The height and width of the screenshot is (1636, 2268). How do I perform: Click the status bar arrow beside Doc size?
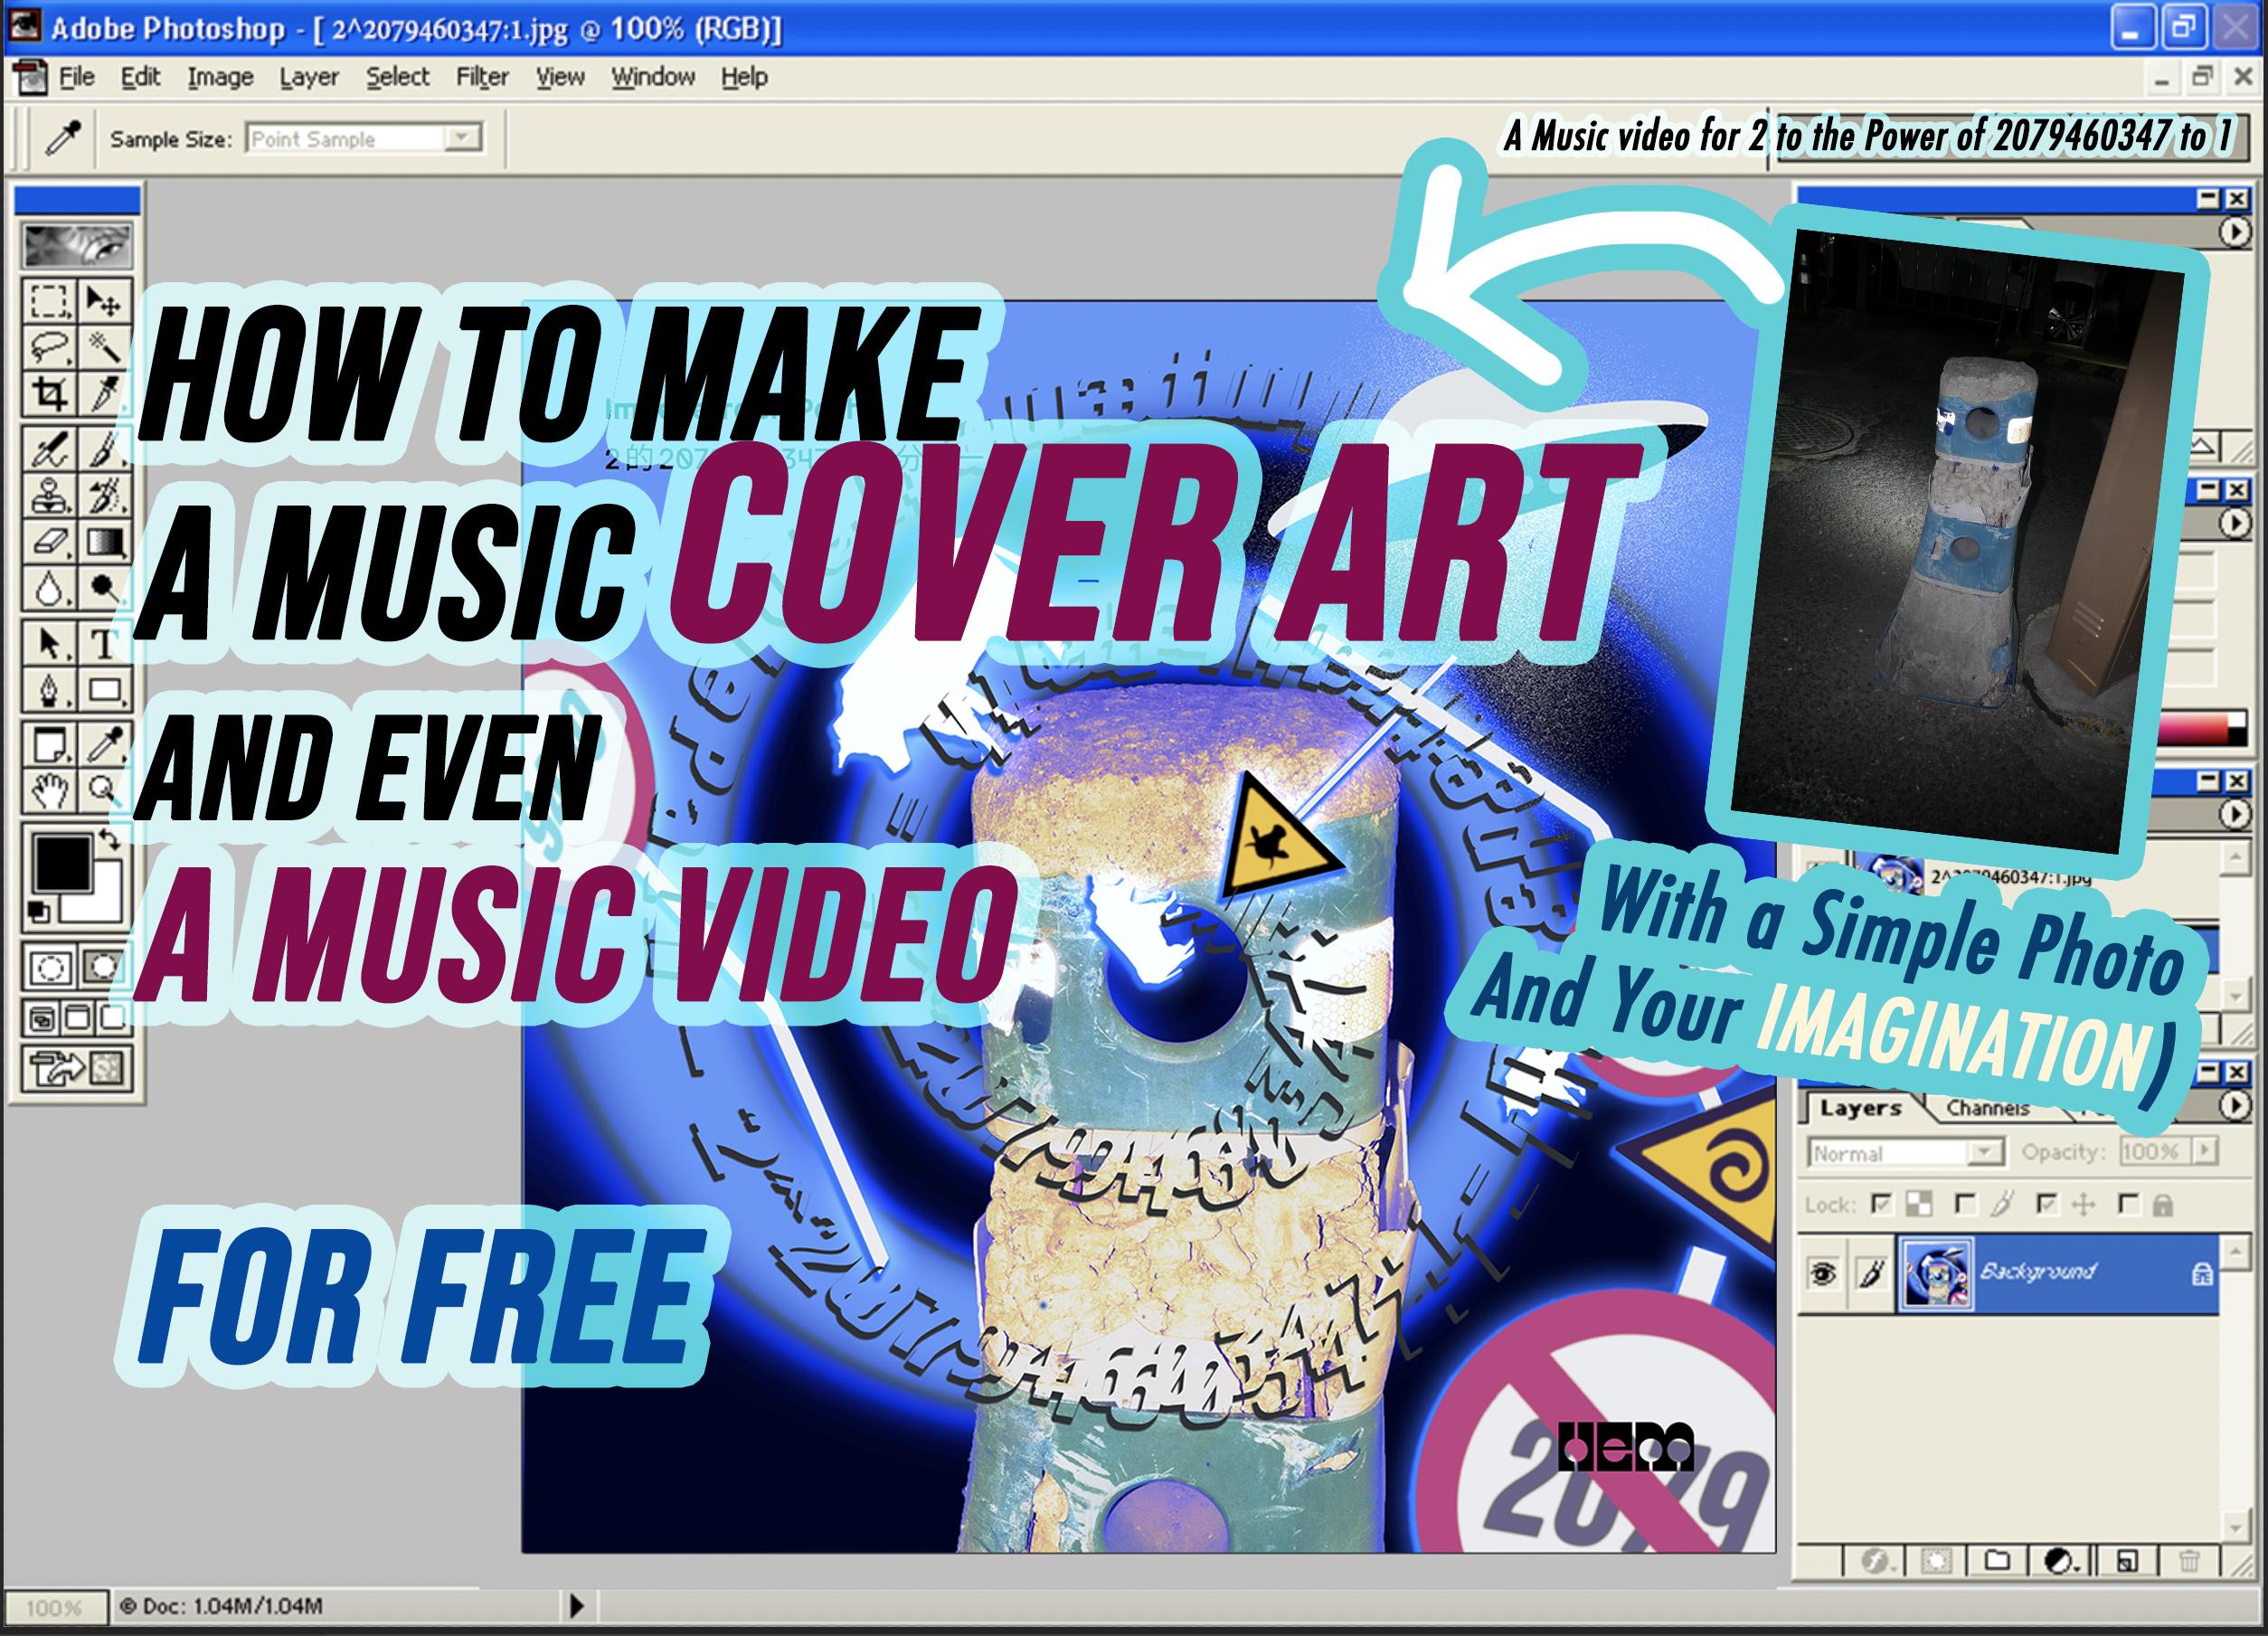tap(576, 1606)
